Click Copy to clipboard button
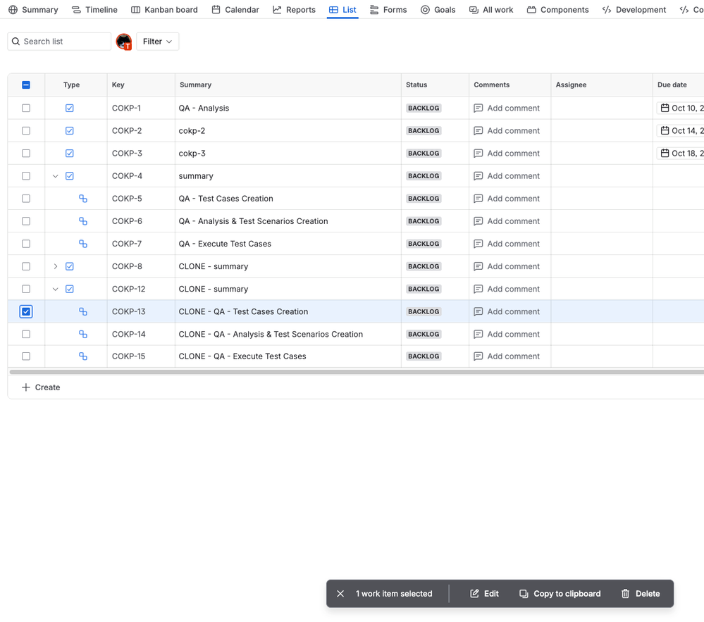The height and width of the screenshot is (622, 704). pyautogui.click(x=560, y=594)
